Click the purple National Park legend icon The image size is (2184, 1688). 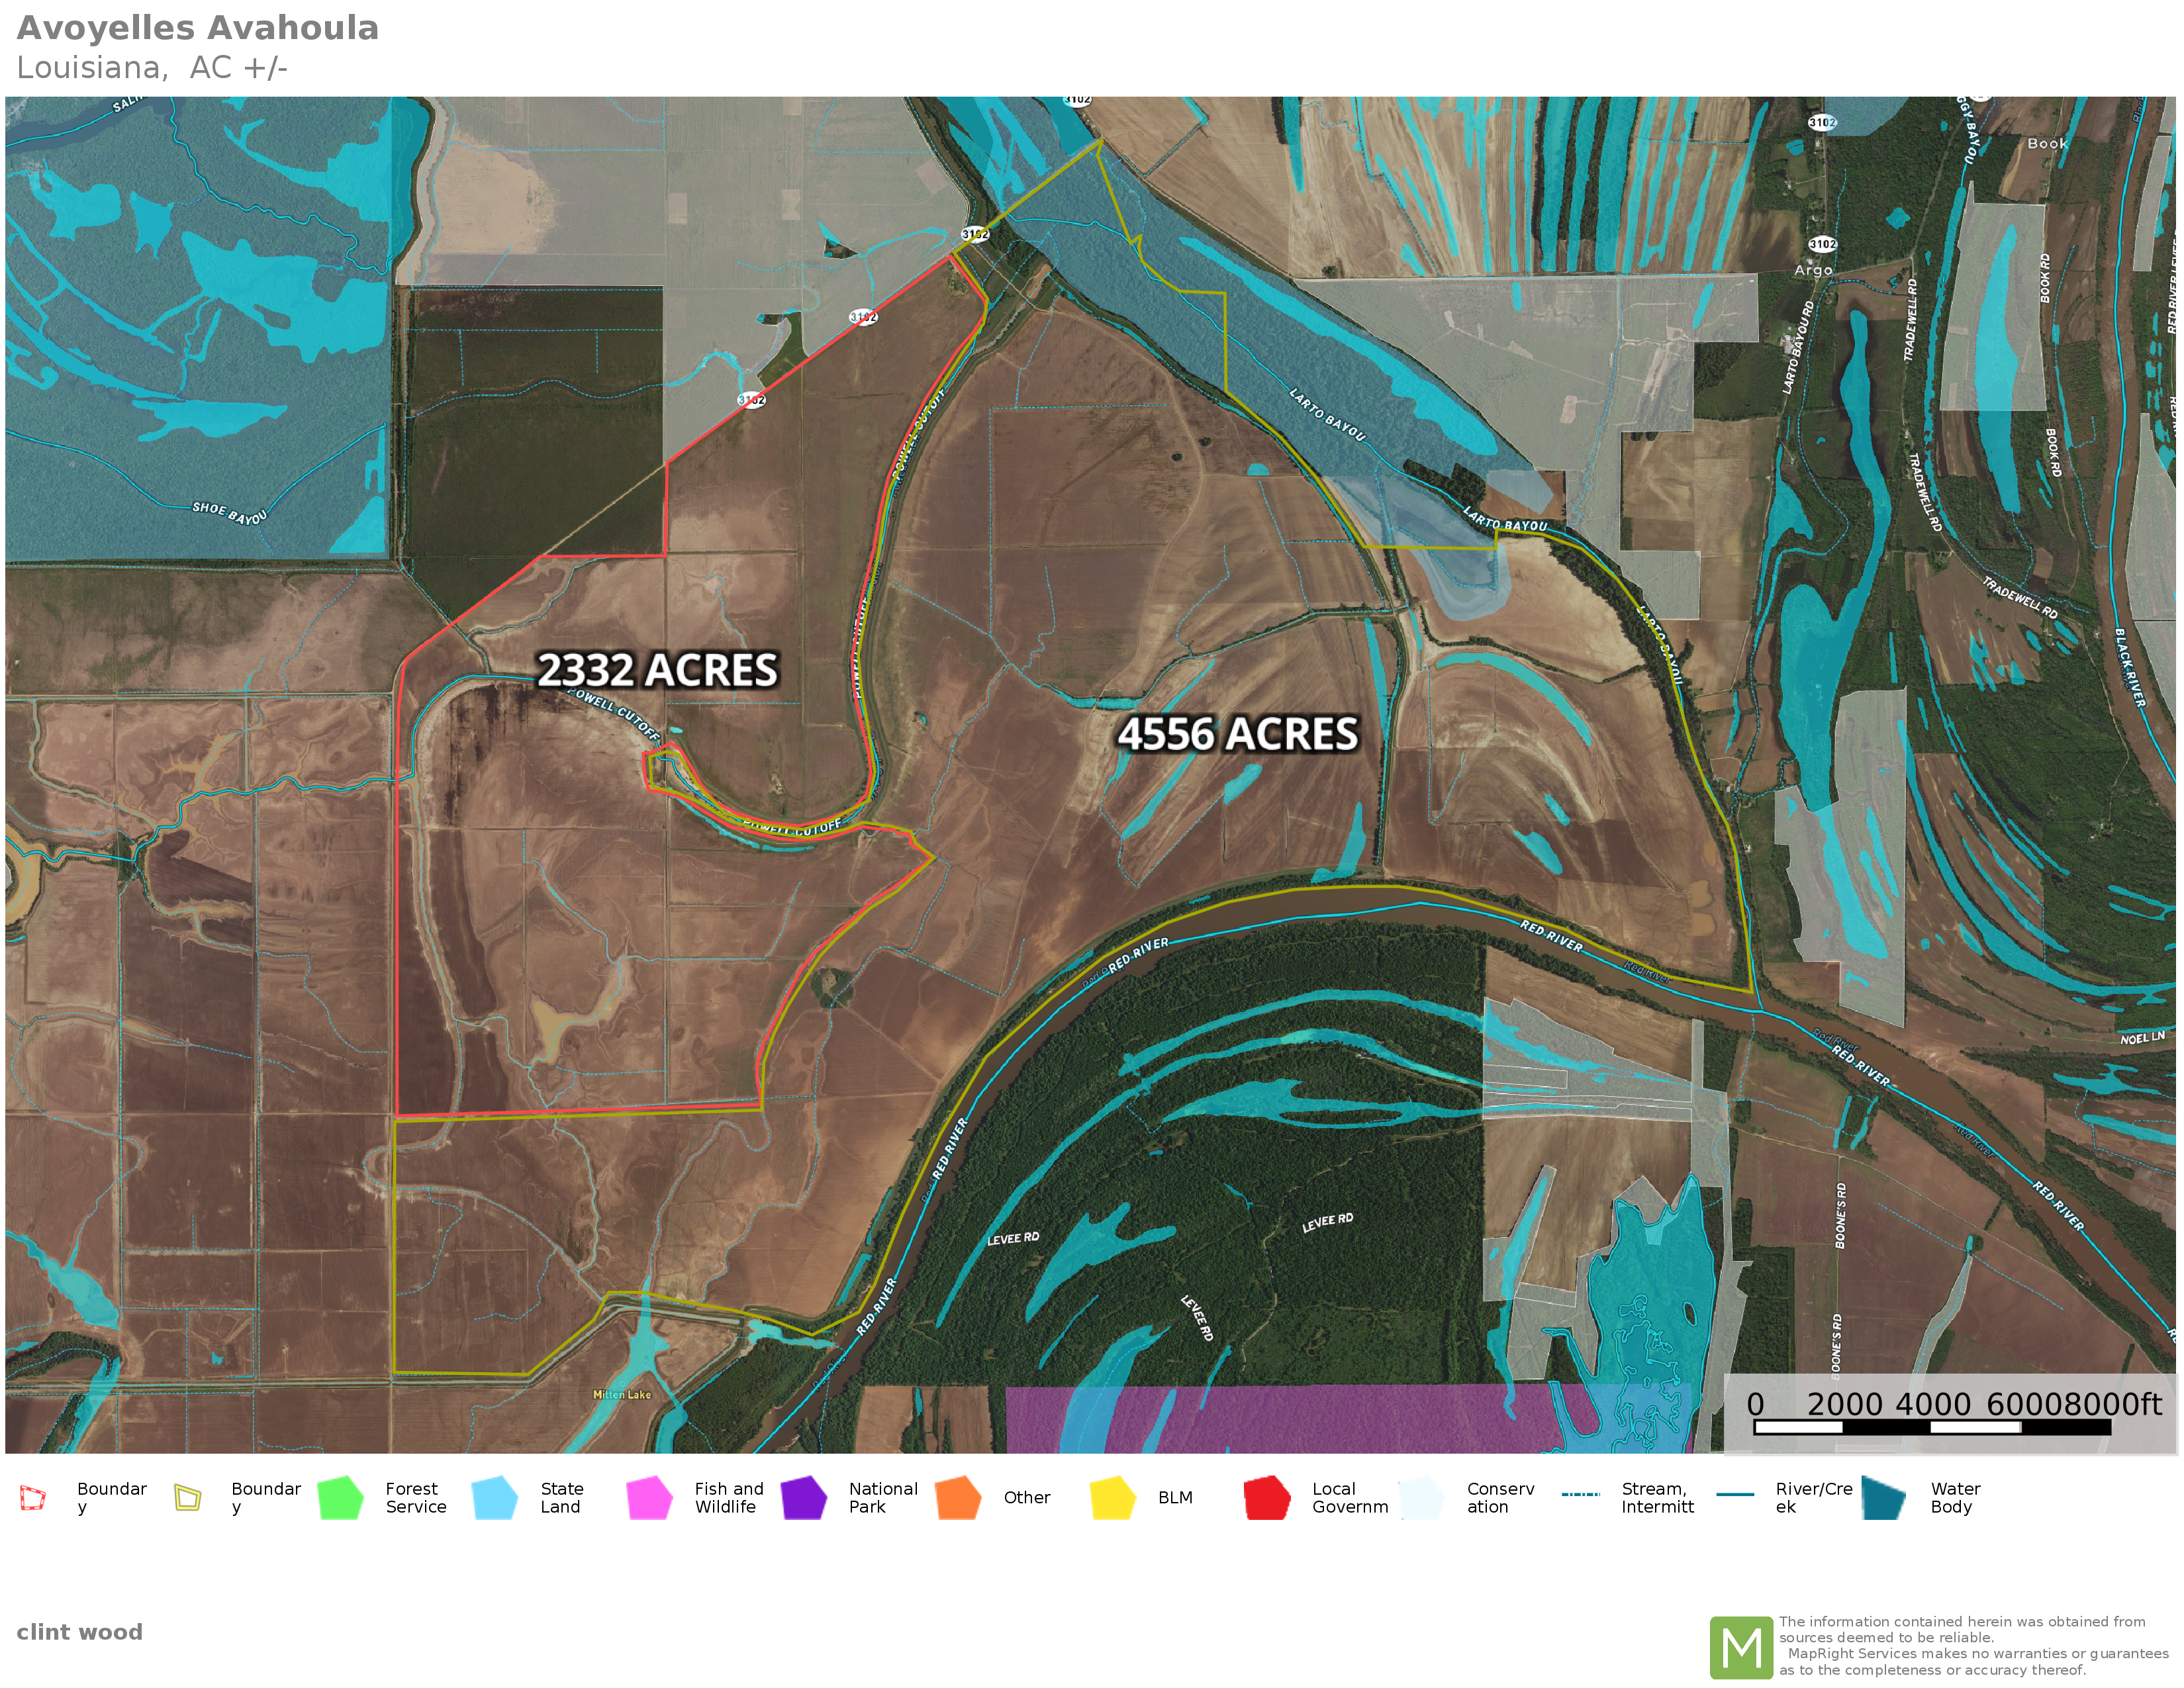pyautogui.click(x=803, y=1498)
